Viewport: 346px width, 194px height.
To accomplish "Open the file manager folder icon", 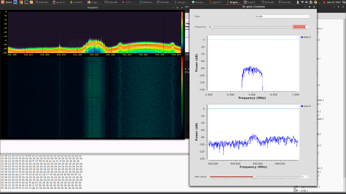I will (x=31, y=2).
